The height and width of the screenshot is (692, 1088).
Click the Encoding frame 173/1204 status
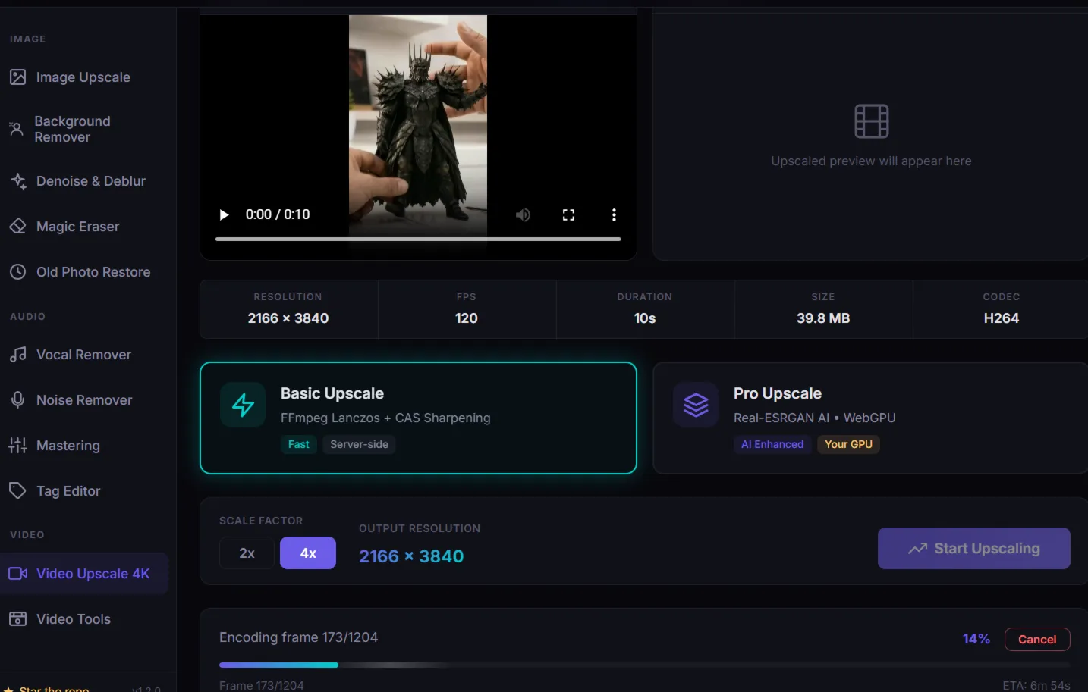(298, 637)
